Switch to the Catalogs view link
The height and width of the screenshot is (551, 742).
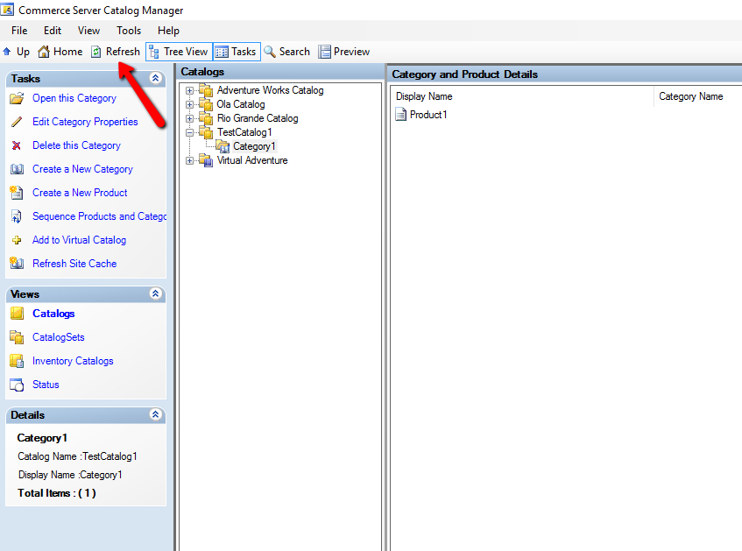coord(53,314)
